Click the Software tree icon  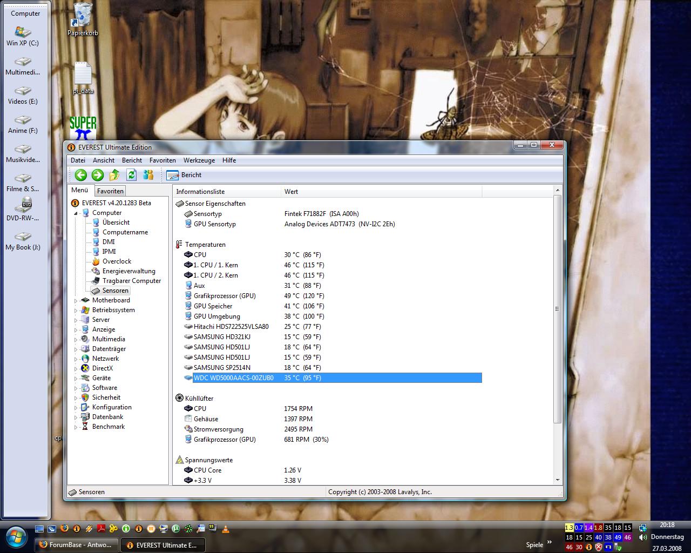(85, 388)
